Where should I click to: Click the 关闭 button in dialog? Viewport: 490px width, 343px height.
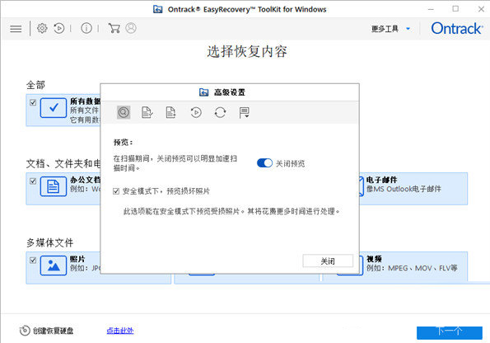click(328, 261)
